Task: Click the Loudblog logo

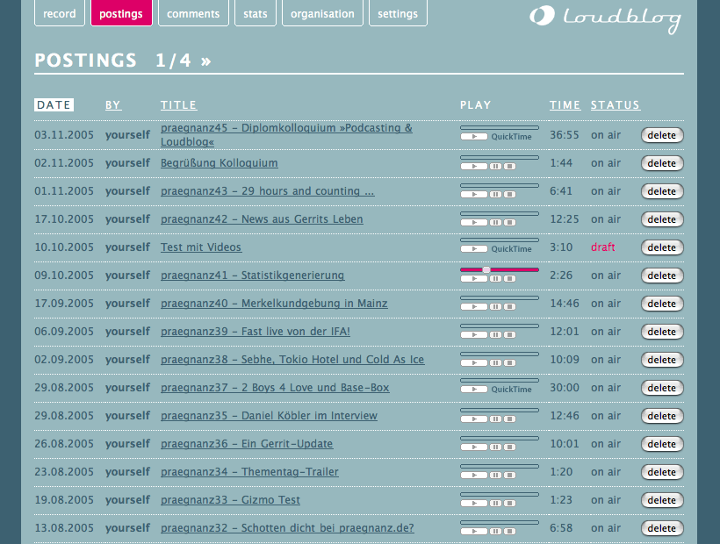Action: (605, 18)
